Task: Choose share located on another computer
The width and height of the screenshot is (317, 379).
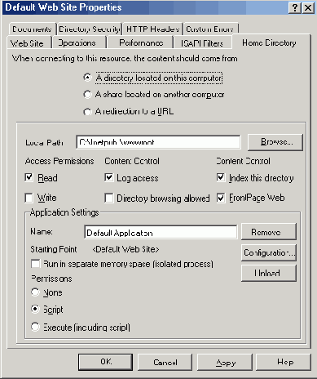Action: 87,95
